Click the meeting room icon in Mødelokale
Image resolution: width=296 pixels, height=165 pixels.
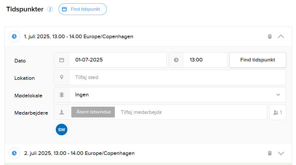[62, 95]
